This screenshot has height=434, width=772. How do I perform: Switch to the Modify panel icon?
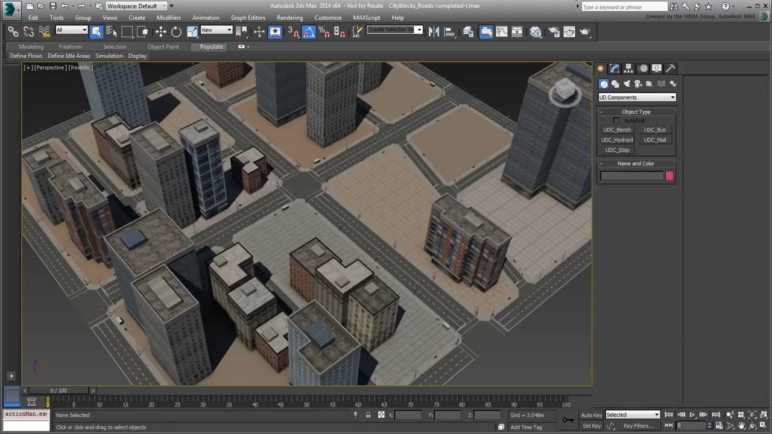click(x=614, y=68)
